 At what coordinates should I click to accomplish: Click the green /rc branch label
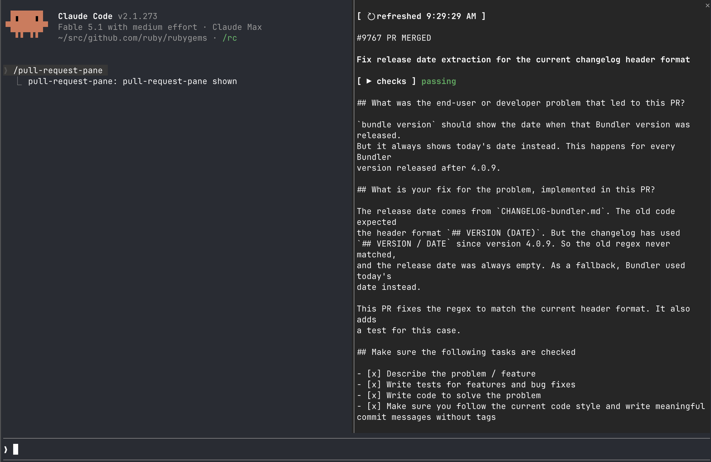pyautogui.click(x=230, y=38)
